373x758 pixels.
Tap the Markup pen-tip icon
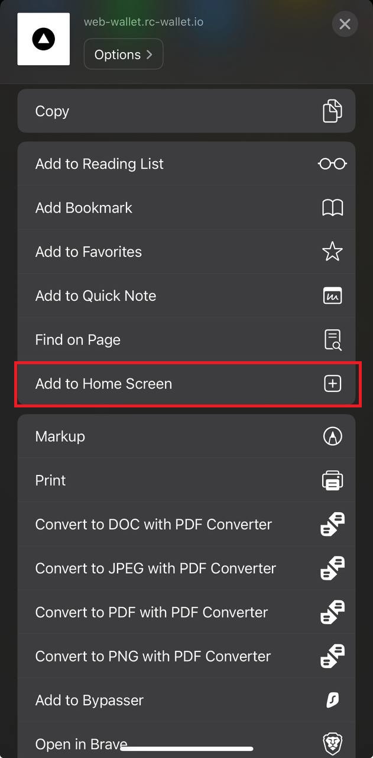pyautogui.click(x=333, y=436)
